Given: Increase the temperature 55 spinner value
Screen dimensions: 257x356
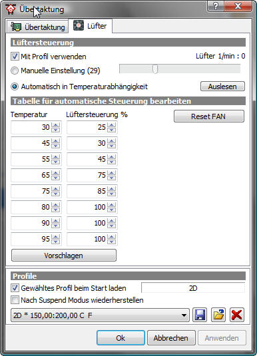Looking at the screenshot, I should [x=56, y=156].
